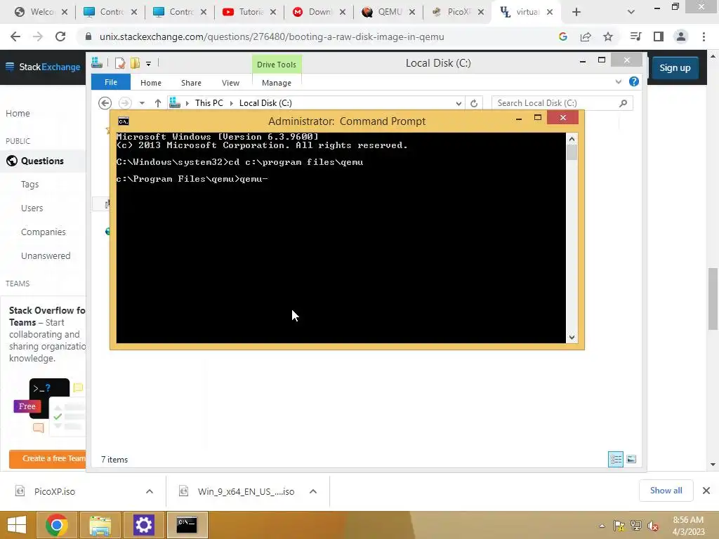Open Chrome profile avatar

[x=681, y=36]
